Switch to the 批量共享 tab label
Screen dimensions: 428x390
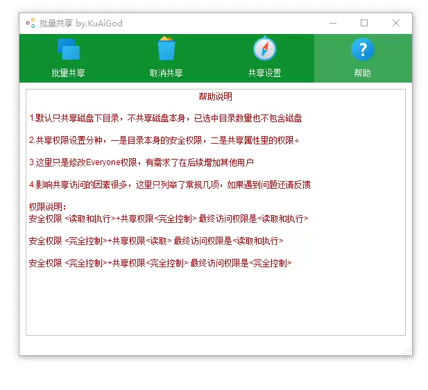(68, 73)
